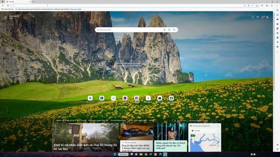280x157 pixels.
Task: Click the weather greeting text widget
Action: pyautogui.click(x=14, y=17)
